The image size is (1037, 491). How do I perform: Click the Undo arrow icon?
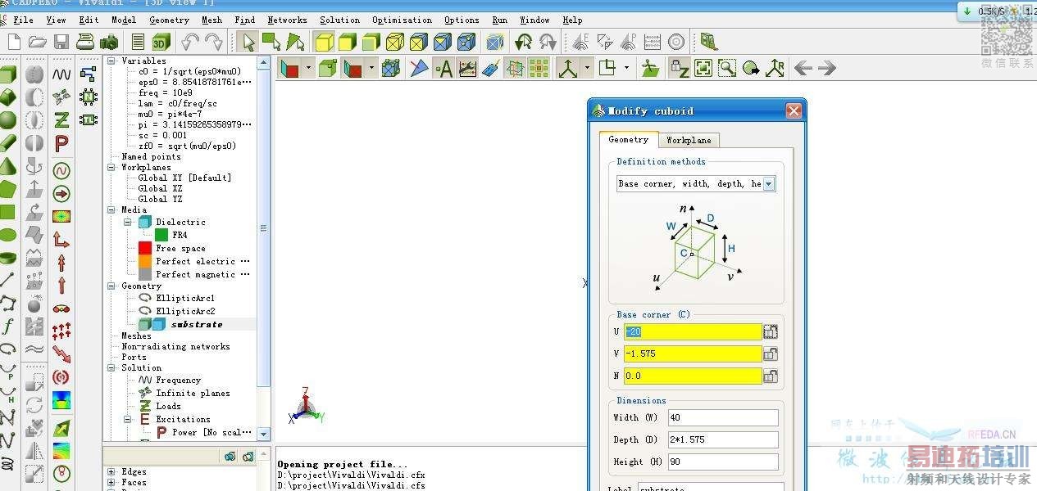190,42
